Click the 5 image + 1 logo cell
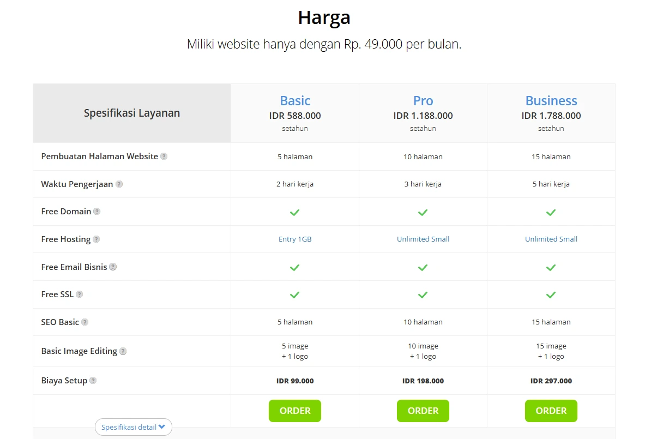 point(295,351)
